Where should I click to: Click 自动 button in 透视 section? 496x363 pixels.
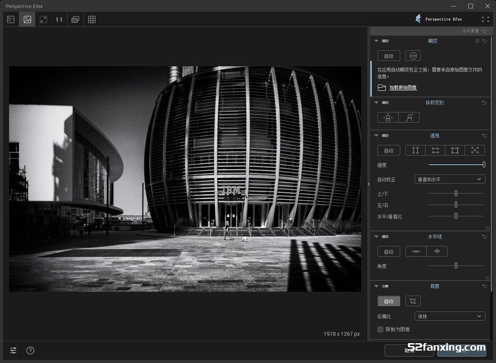(x=389, y=150)
